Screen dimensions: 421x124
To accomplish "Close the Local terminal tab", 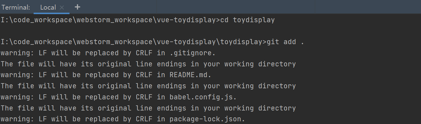I will [62, 8].
